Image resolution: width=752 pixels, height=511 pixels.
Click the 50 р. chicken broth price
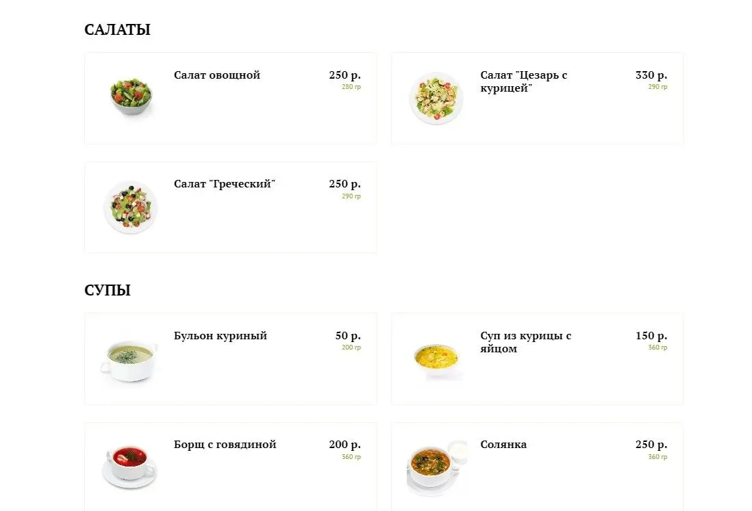[348, 336]
